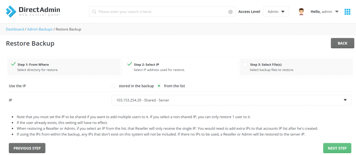
Task: Open the Access Level Admin dropdown
Action: coord(276,12)
